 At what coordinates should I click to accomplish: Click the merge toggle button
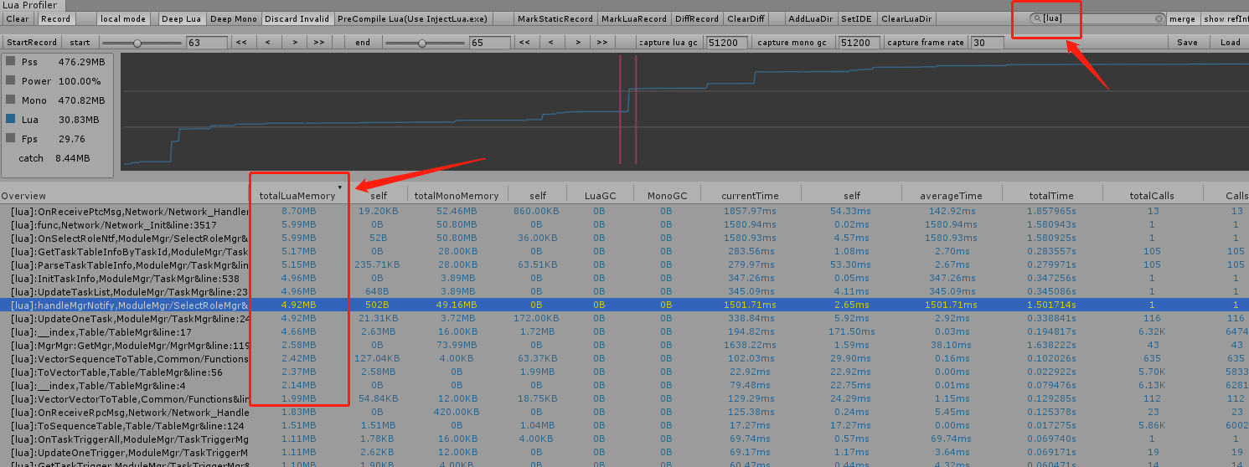pos(1182,18)
